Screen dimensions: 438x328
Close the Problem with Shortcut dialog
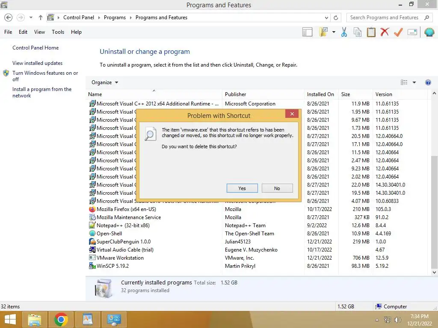click(x=292, y=114)
